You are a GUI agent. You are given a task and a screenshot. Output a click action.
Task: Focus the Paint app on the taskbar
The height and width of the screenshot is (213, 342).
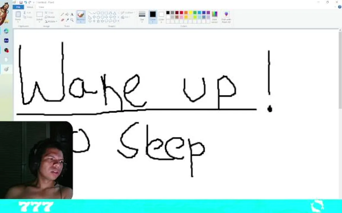[6, 69]
